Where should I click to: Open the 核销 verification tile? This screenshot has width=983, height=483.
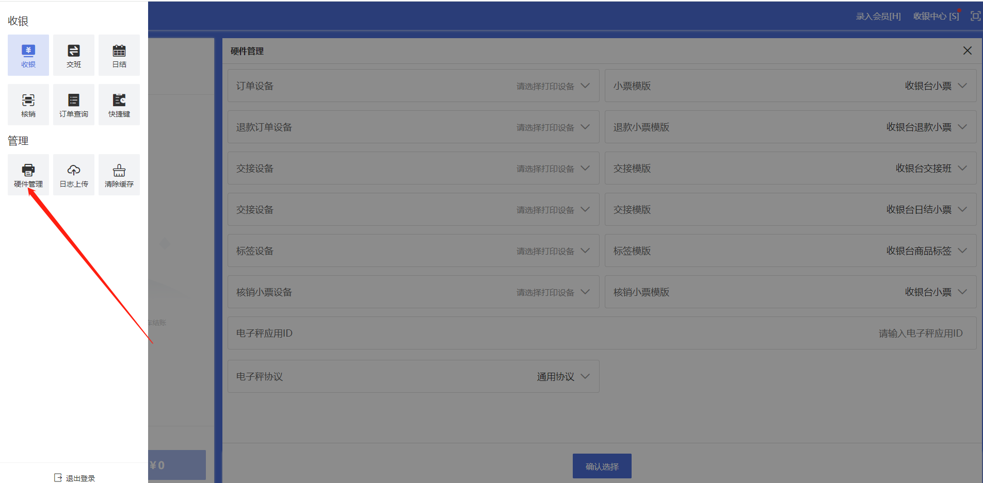click(x=28, y=105)
